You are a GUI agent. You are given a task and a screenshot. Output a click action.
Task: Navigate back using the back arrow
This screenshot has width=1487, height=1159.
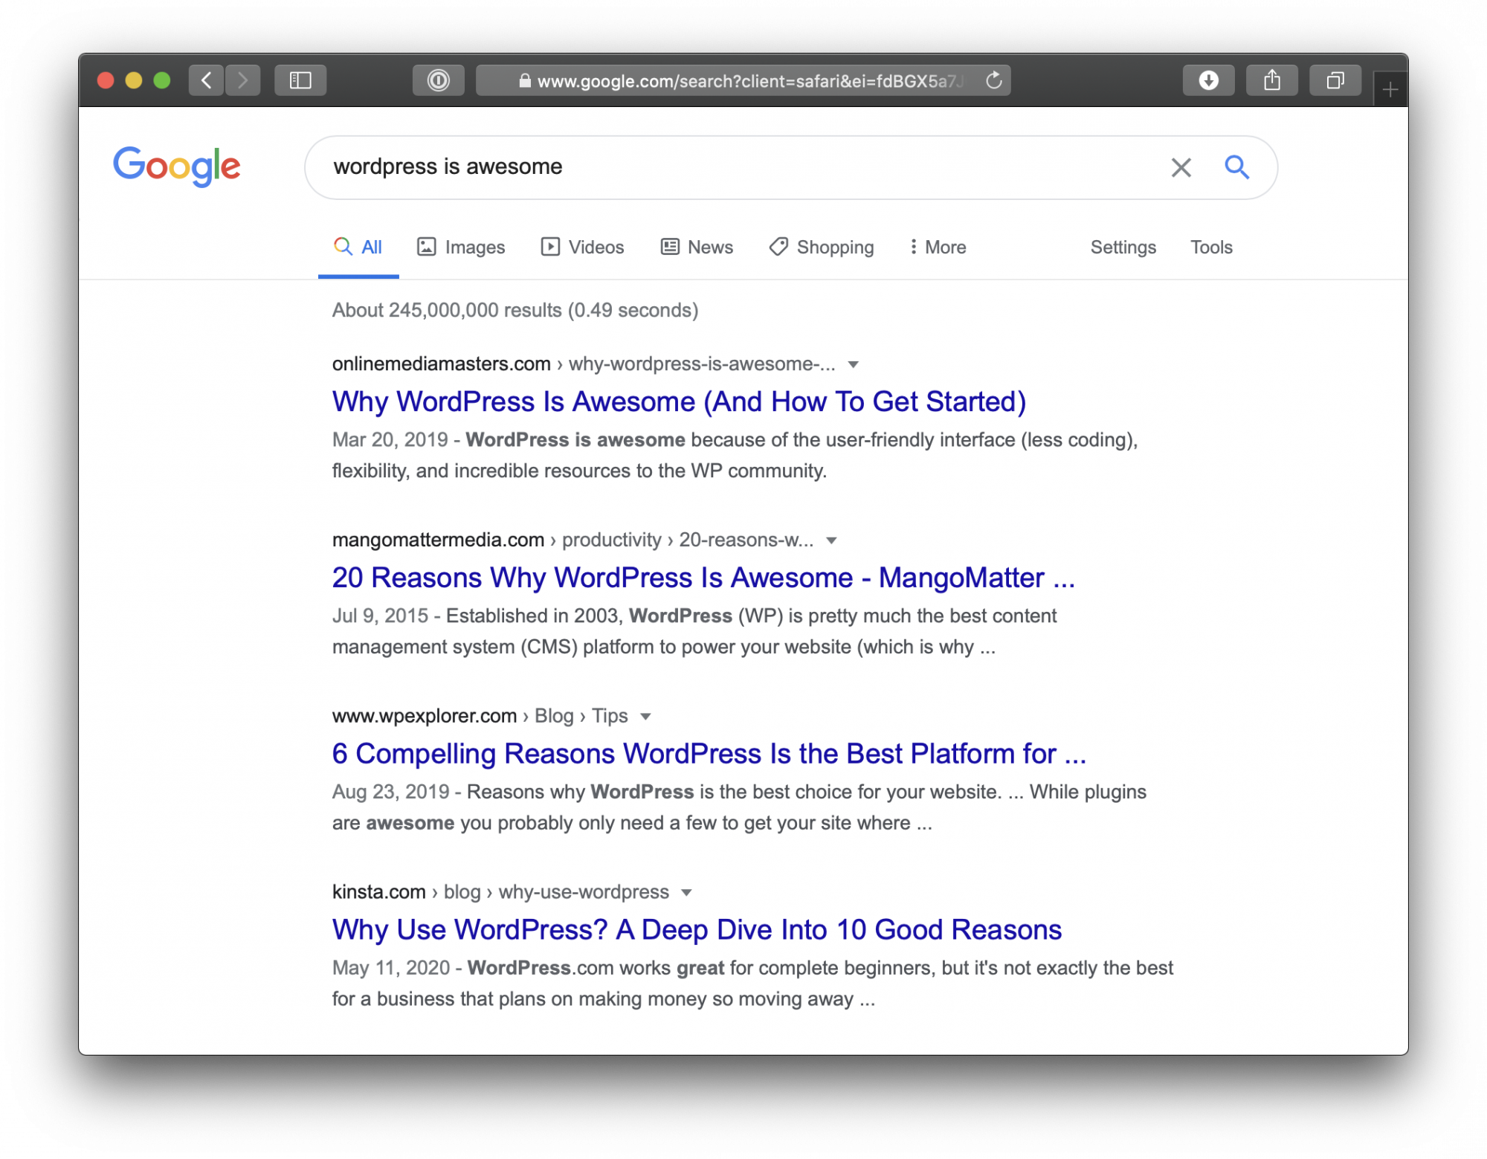tap(206, 80)
